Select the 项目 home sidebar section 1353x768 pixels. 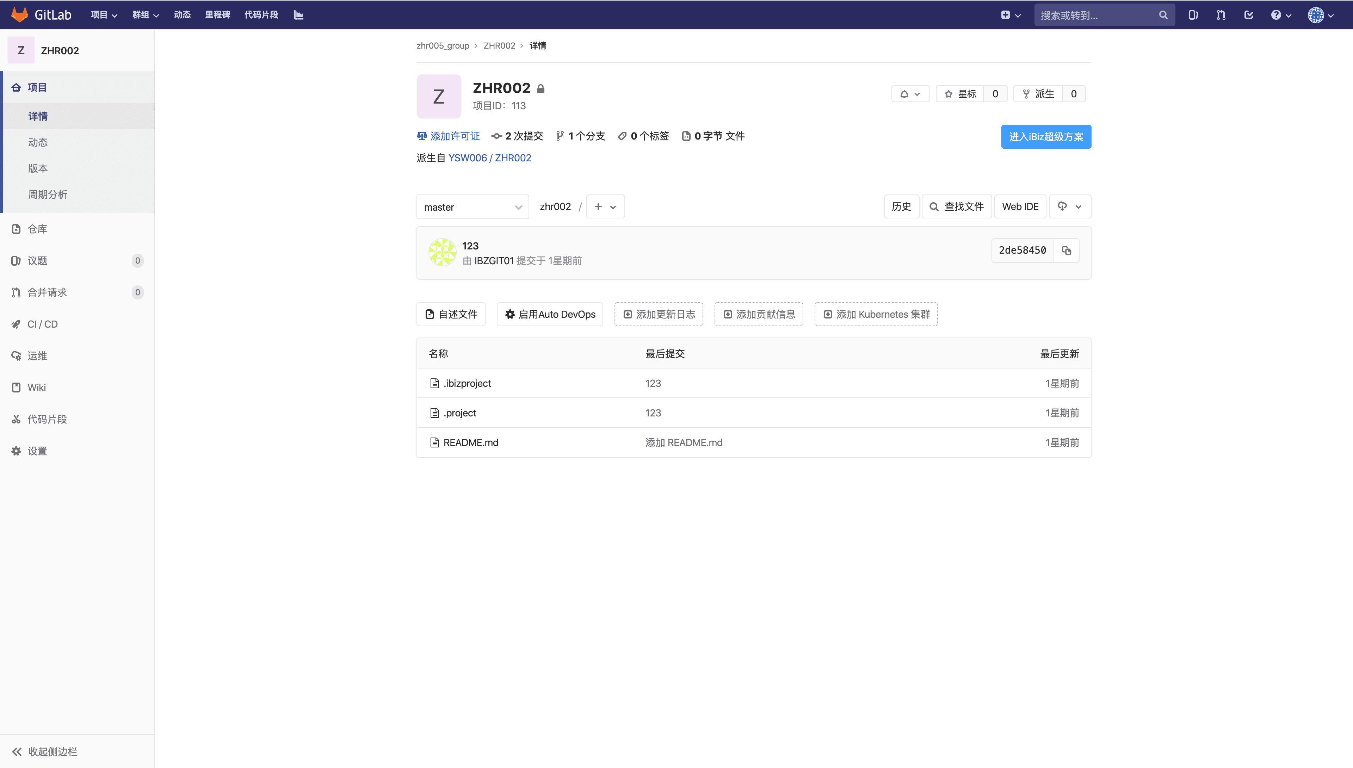pos(78,87)
